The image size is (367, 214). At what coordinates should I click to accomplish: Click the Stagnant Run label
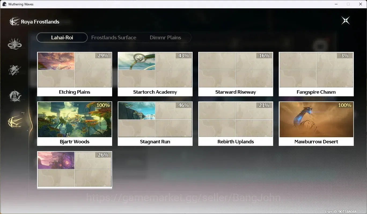(155, 142)
